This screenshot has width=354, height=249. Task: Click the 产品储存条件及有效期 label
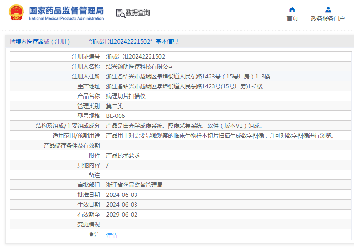[72, 146]
